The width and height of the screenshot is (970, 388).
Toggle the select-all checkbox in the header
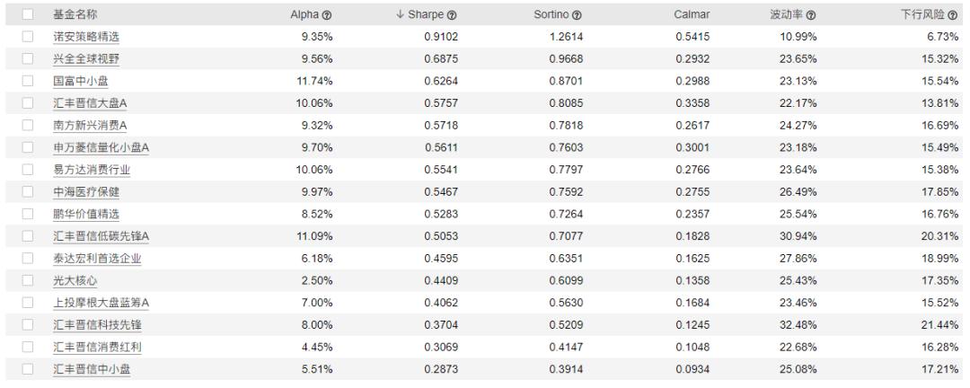(x=28, y=15)
